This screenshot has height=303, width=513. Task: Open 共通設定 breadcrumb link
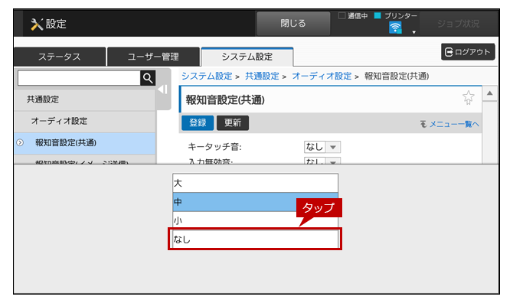click(x=262, y=77)
